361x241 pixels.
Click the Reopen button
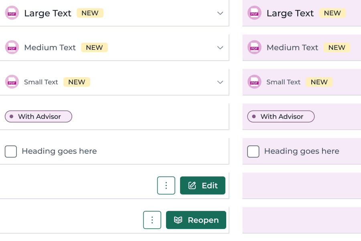[196, 220]
